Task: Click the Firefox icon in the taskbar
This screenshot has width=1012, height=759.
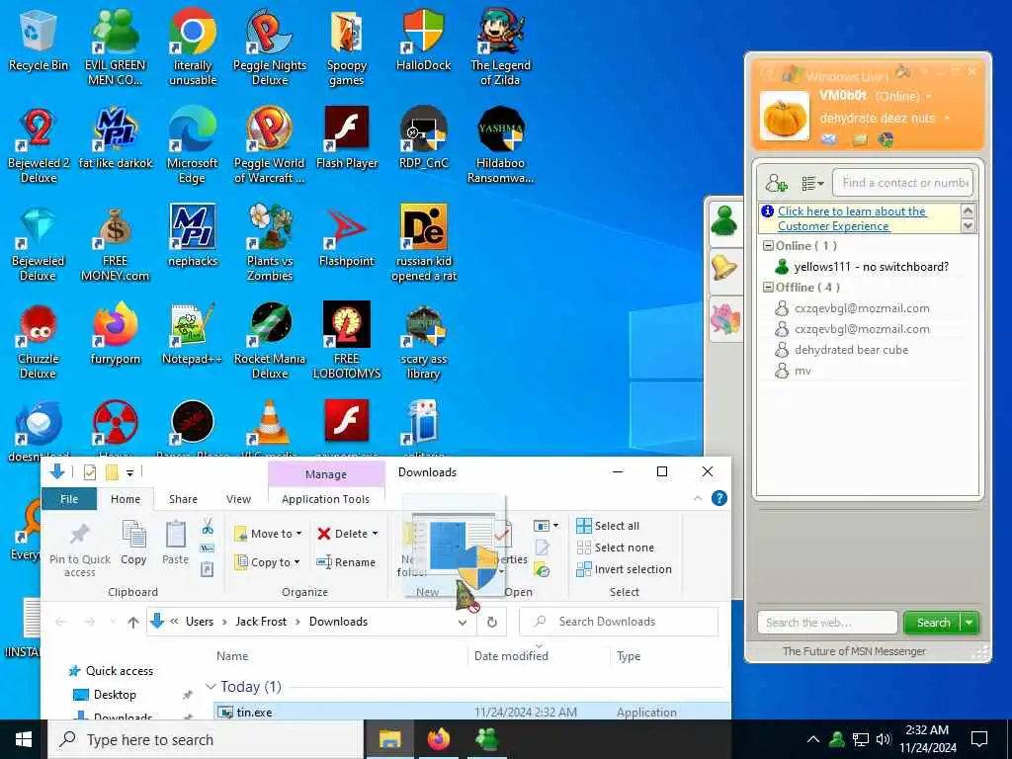Action: click(438, 739)
